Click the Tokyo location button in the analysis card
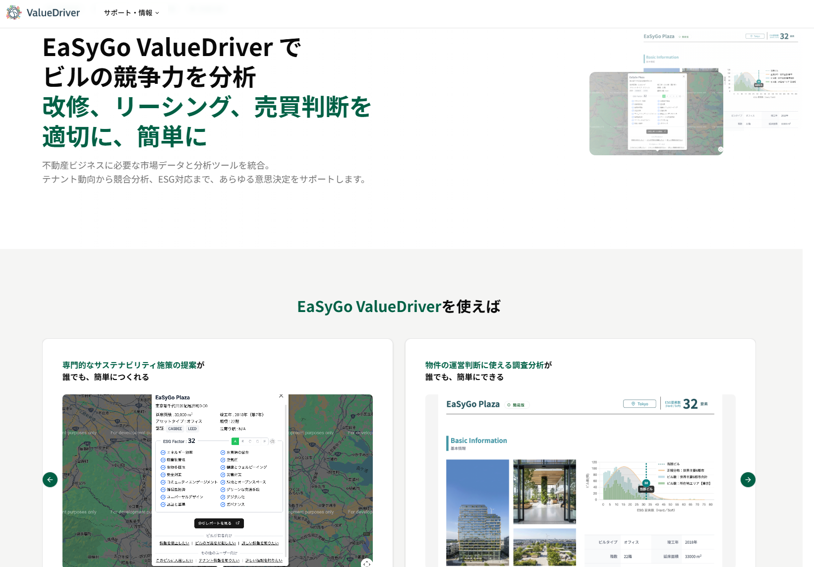This screenshot has width=814, height=567. 640,404
